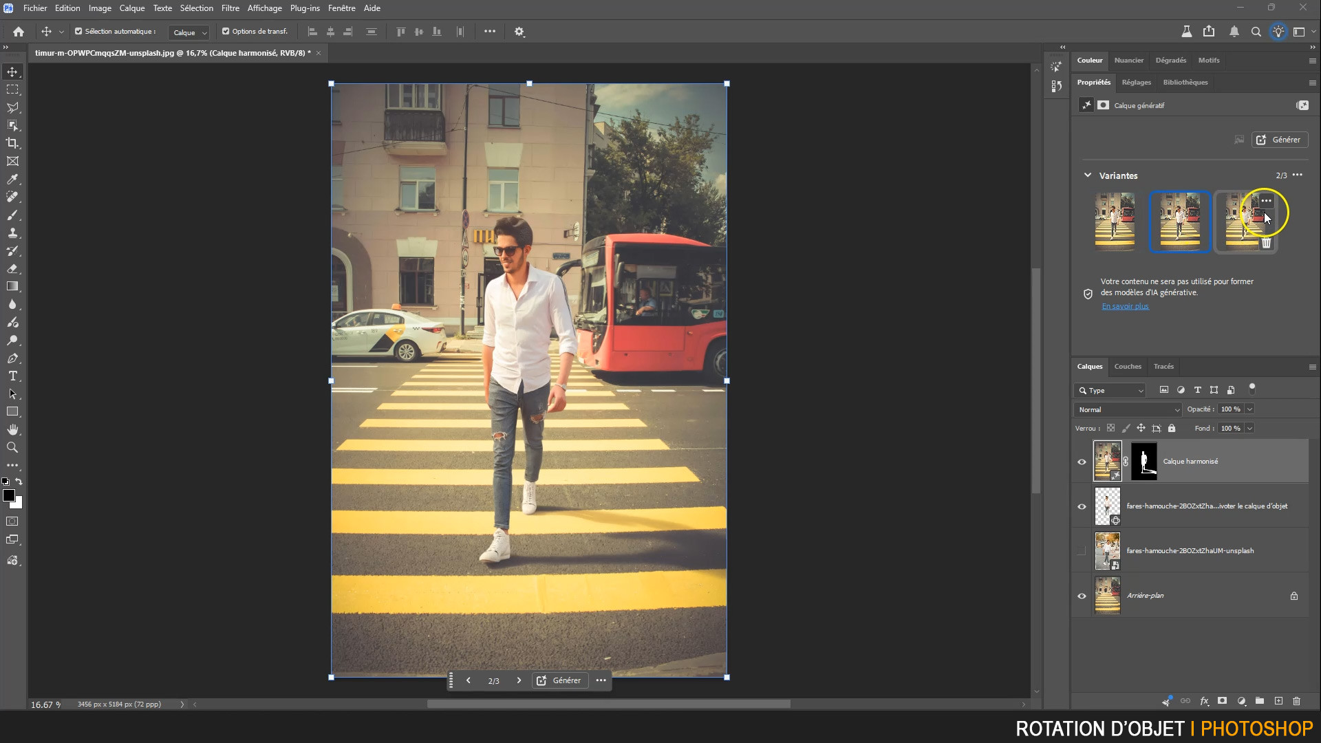Open the gear settings icon in options bar

click(x=519, y=32)
